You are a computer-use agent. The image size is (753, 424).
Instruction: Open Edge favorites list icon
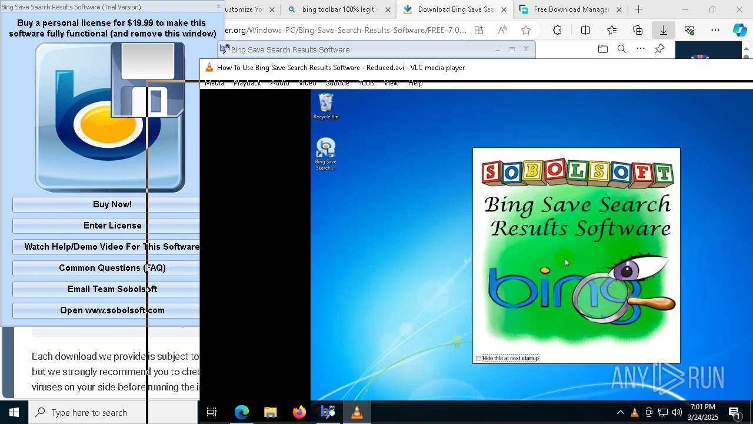(x=612, y=30)
